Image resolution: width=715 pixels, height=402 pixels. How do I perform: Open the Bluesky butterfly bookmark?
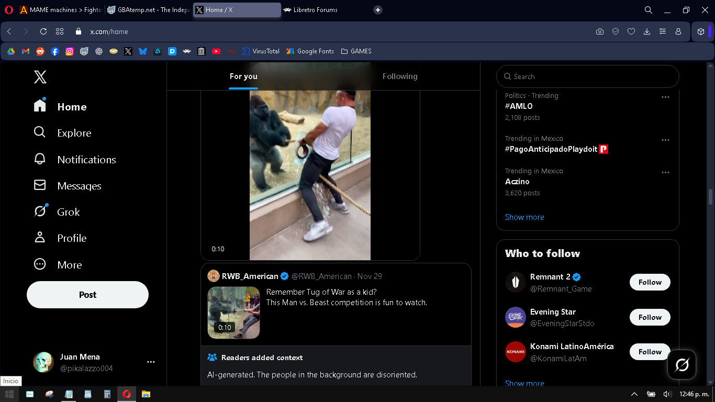click(x=143, y=51)
